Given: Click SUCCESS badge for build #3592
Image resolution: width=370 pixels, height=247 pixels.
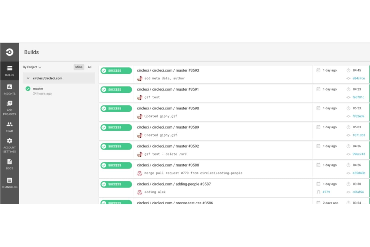Looking at the screenshot, I should tap(116, 146).
